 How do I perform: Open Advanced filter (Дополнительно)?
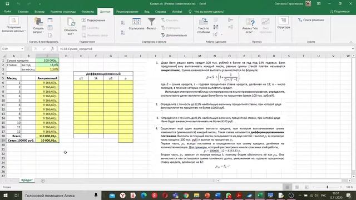(174, 36)
